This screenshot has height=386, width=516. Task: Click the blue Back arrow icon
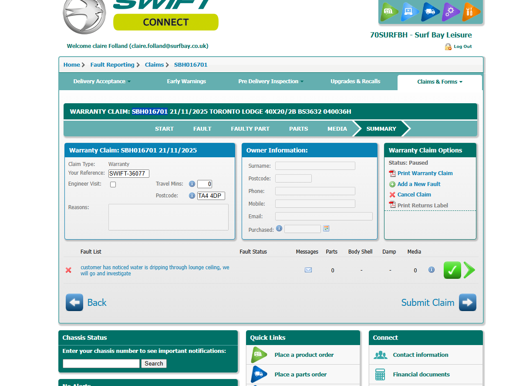click(74, 302)
